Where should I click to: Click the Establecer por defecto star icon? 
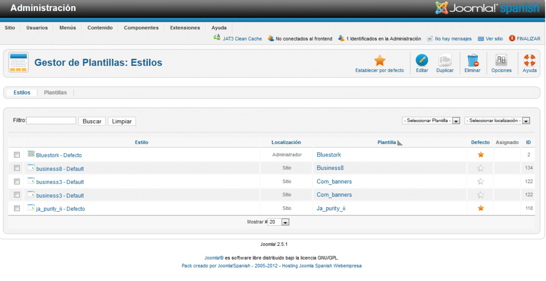(380, 60)
